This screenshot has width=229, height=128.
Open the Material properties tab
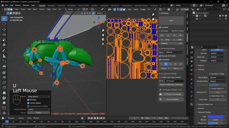[x=192, y=104]
